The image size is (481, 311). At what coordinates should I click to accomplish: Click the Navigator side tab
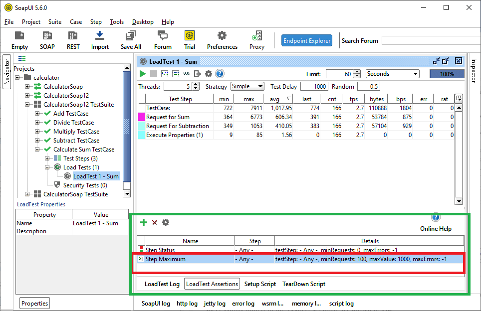point(7,72)
